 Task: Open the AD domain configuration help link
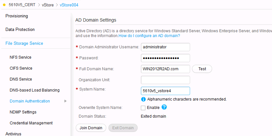149,36
